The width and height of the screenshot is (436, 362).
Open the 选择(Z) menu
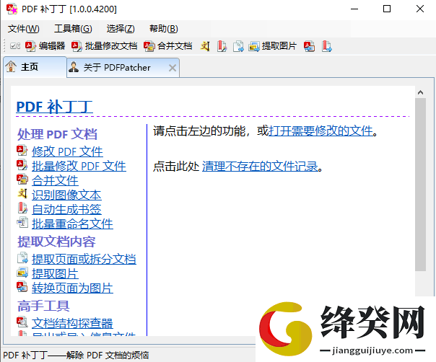121,29
